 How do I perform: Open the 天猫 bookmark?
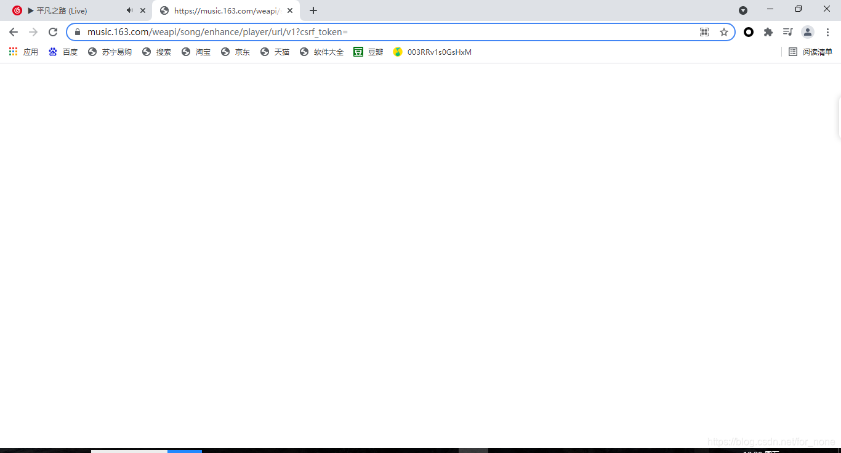(275, 52)
